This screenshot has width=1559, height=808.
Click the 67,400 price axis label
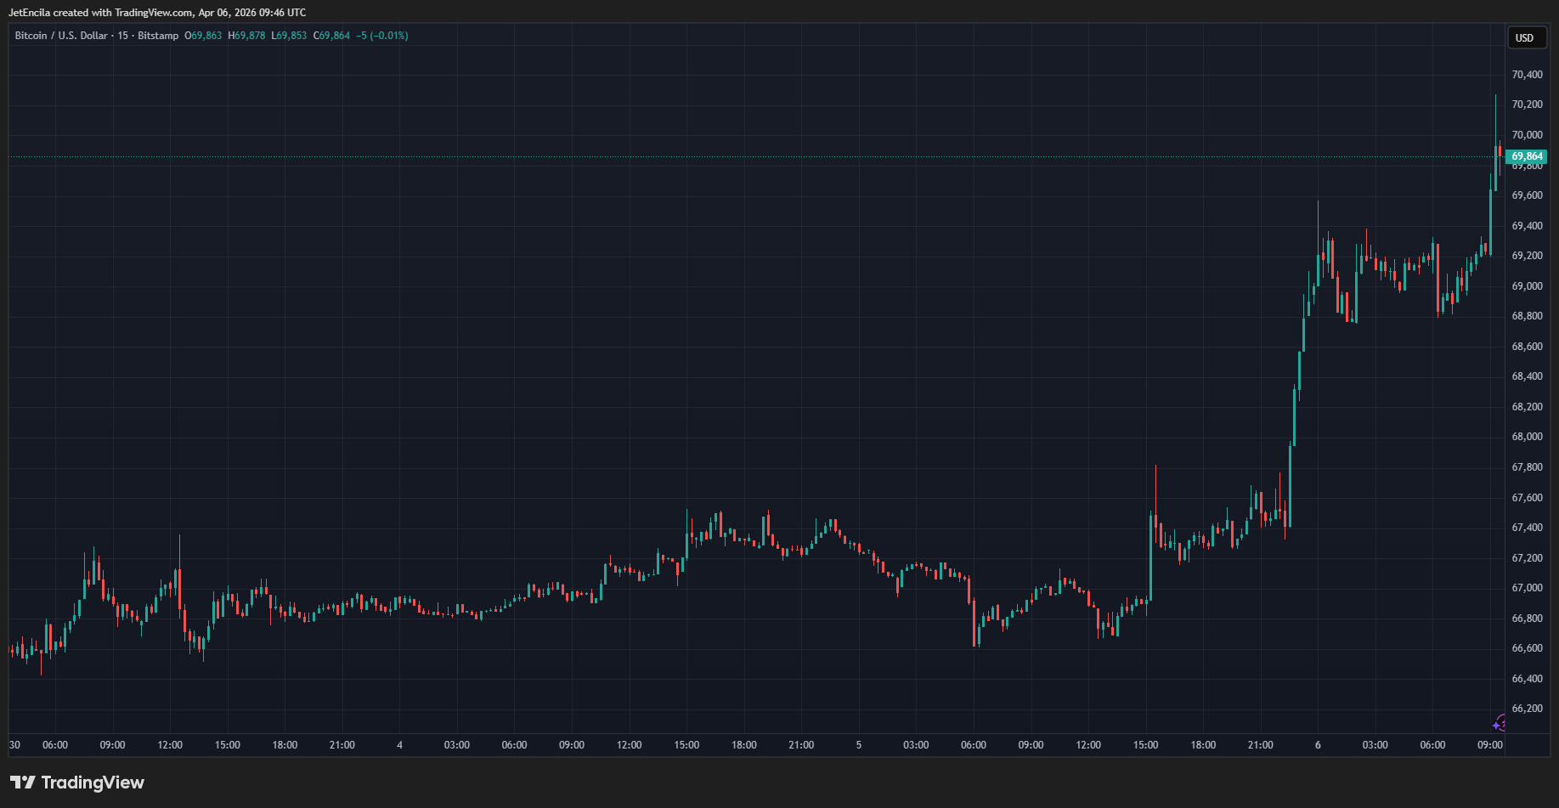pyautogui.click(x=1527, y=528)
